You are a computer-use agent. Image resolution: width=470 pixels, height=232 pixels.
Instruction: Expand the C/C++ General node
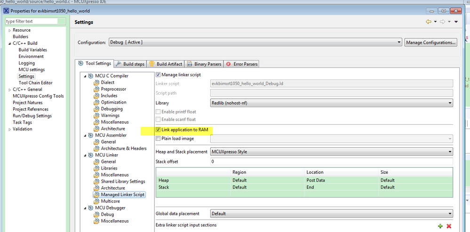(x=9, y=89)
